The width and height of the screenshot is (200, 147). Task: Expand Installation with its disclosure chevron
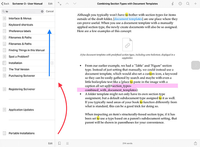[52, 63]
